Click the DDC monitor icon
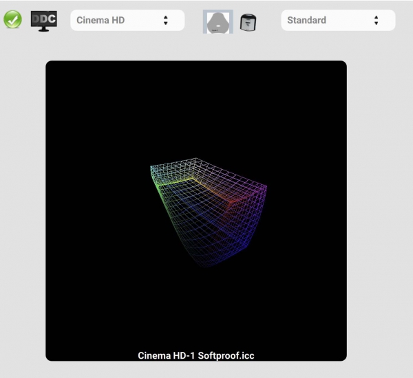The height and width of the screenshot is (378, 413). pos(44,21)
